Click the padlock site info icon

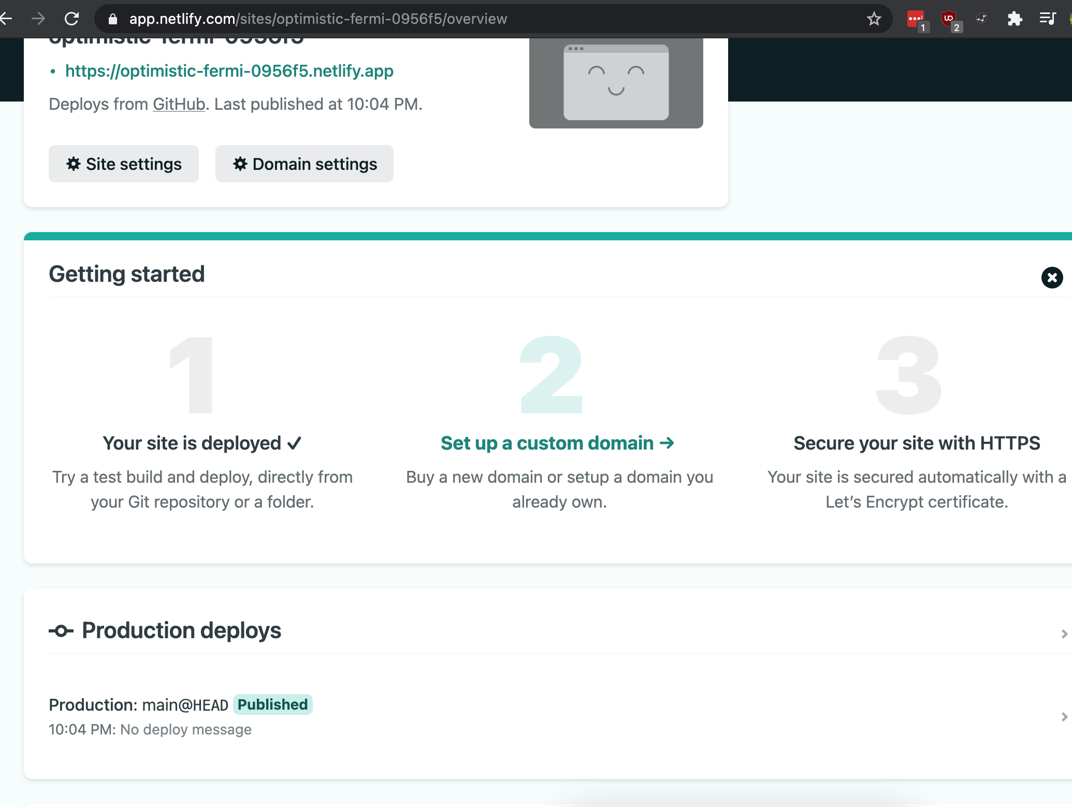point(112,19)
